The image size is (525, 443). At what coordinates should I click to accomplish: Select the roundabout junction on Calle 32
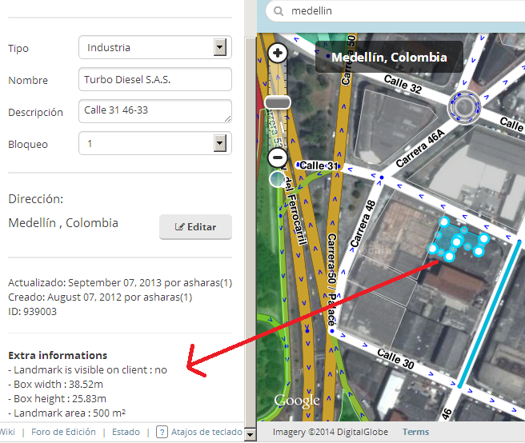click(464, 107)
